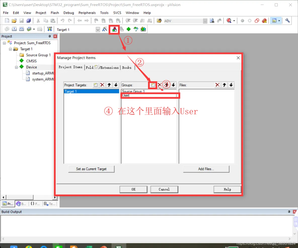The height and width of the screenshot is (248, 298).
Task: Open window layout dropdown arrow
Action: click(279, 21)
